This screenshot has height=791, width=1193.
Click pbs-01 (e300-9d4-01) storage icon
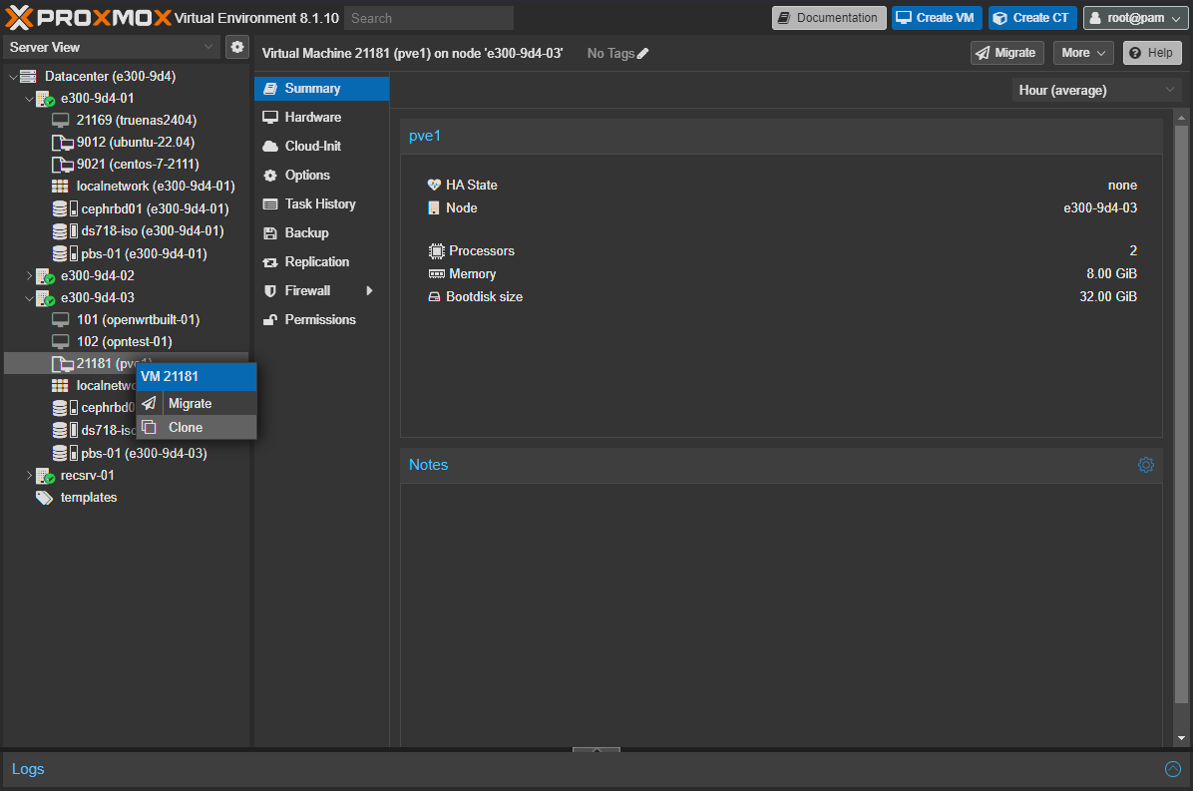click(65, 253)
